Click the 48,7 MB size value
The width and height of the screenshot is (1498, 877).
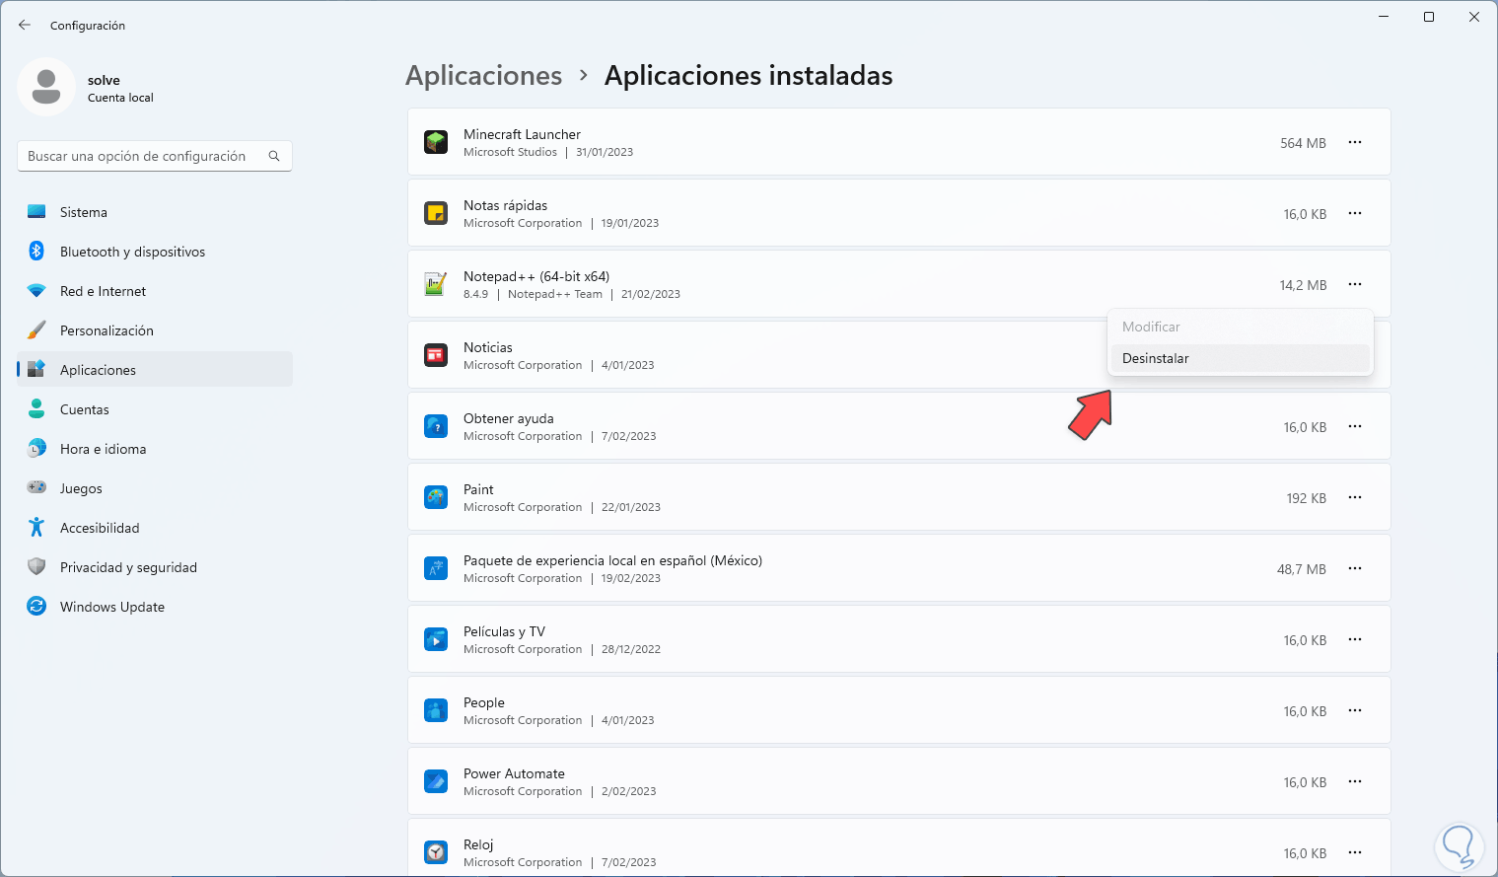(x=1302, y=569)
